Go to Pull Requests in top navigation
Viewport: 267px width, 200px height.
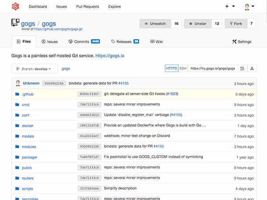pos(88,7)
